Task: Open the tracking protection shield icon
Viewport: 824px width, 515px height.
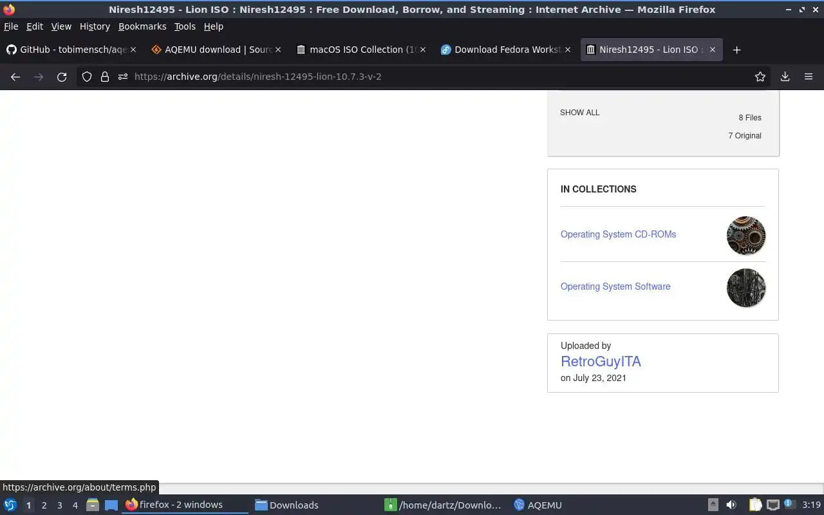Action: 87,77
